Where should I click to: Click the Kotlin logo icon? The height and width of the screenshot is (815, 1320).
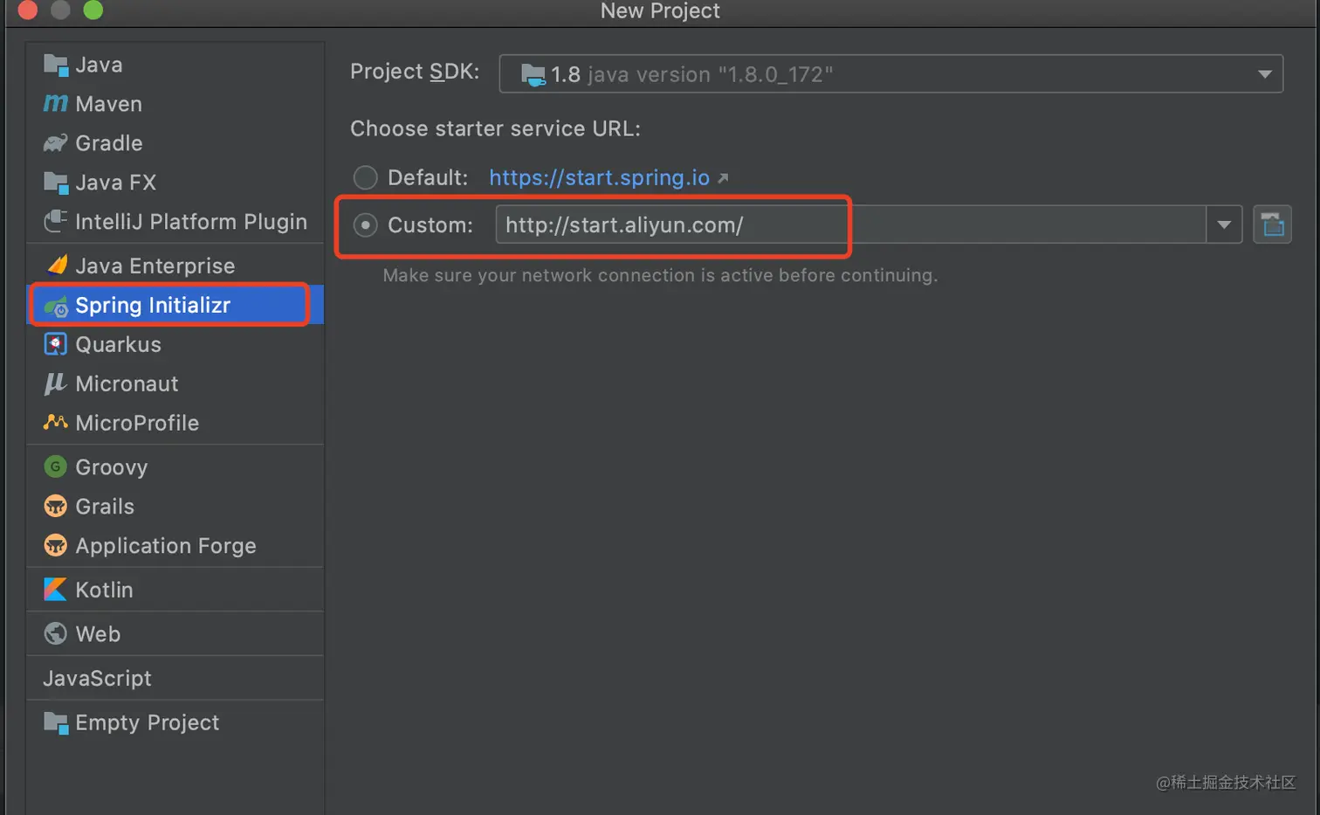[x=55, y=590]
